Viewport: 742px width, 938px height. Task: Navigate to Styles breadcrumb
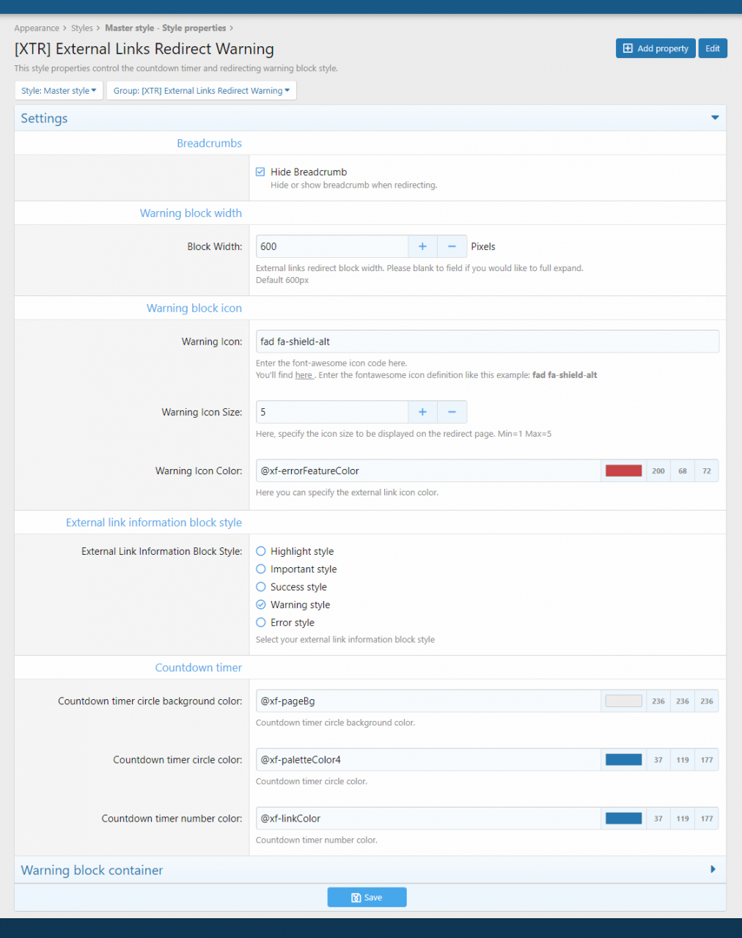coord(82,29)
